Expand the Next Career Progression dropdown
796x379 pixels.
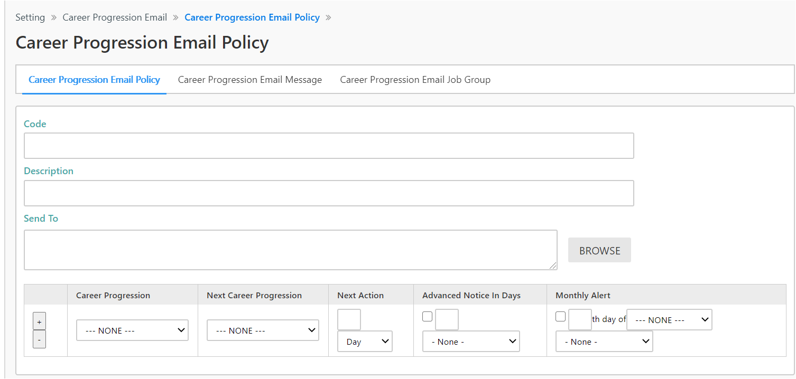(263, 330)
